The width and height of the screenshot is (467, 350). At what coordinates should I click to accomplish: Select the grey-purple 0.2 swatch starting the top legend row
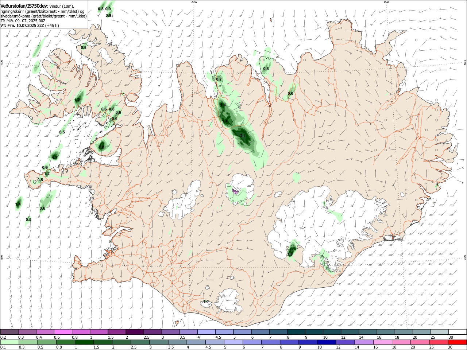pyautogui.click(x=9, y=332)
